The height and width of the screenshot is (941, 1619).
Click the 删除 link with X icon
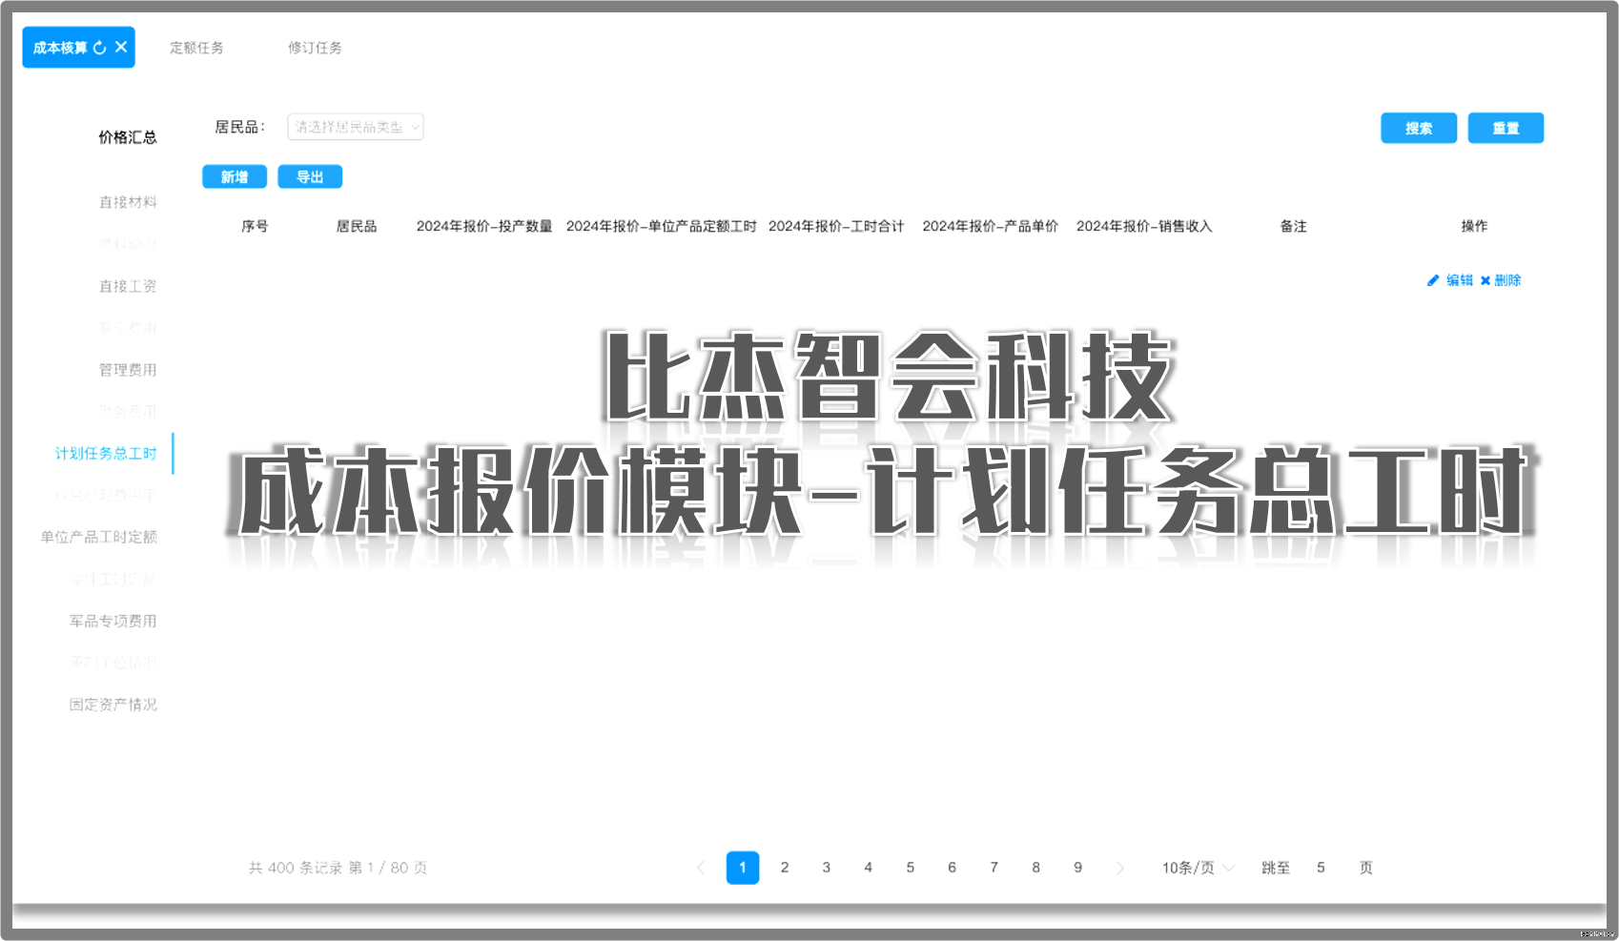coord(1501,280)
